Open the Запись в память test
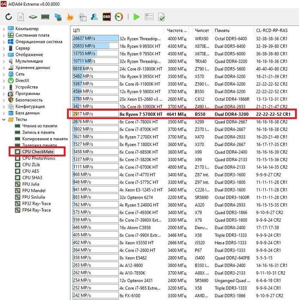 point(38,132)
